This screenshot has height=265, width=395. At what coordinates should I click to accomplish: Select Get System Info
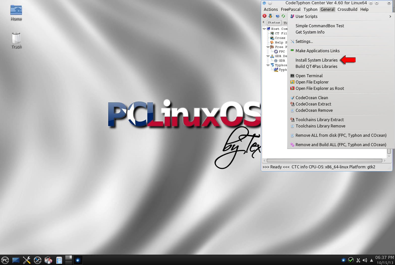coord(310,32)
